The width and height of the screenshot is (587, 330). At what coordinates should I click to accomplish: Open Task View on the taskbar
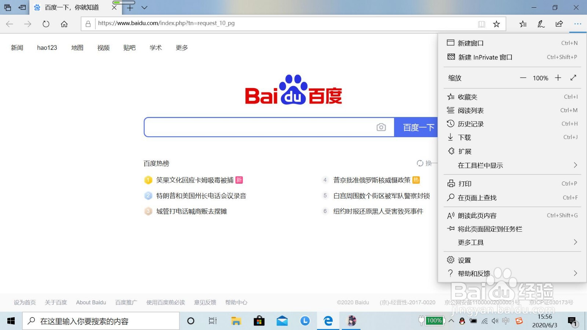pyautogui.click(x=213, y=321)
